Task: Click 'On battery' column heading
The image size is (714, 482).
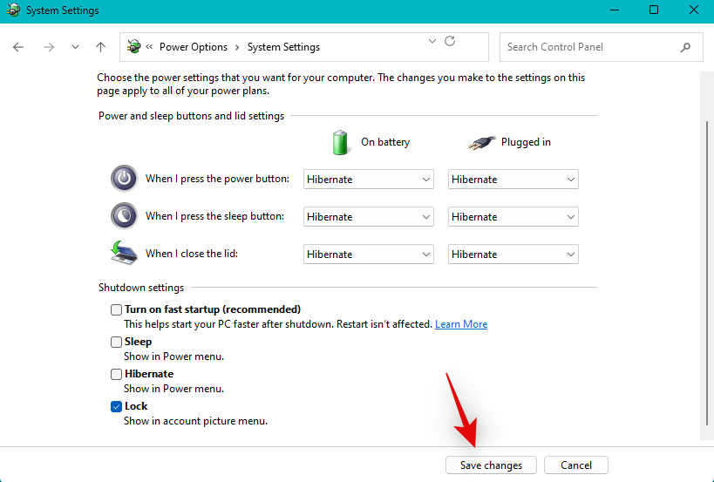Action: [x=385, y=142]
